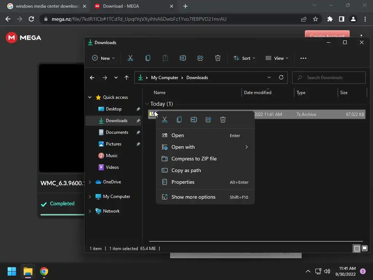Show hidden system tray icons
373x280 pixels.
pyautogui.click(x=308, y=271)
